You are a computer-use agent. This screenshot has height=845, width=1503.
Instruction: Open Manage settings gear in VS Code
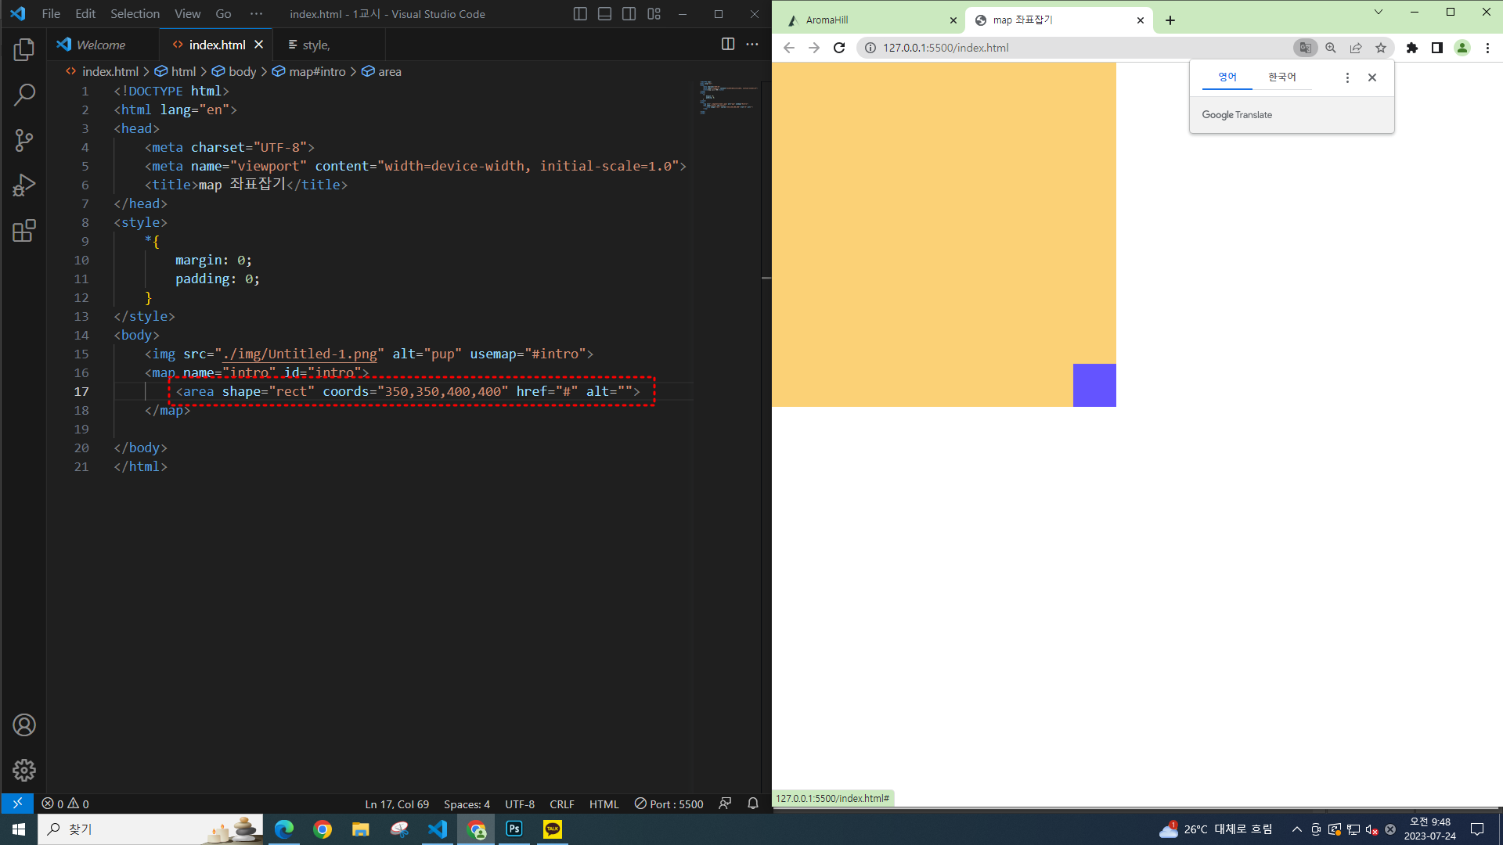coord(24,771)
